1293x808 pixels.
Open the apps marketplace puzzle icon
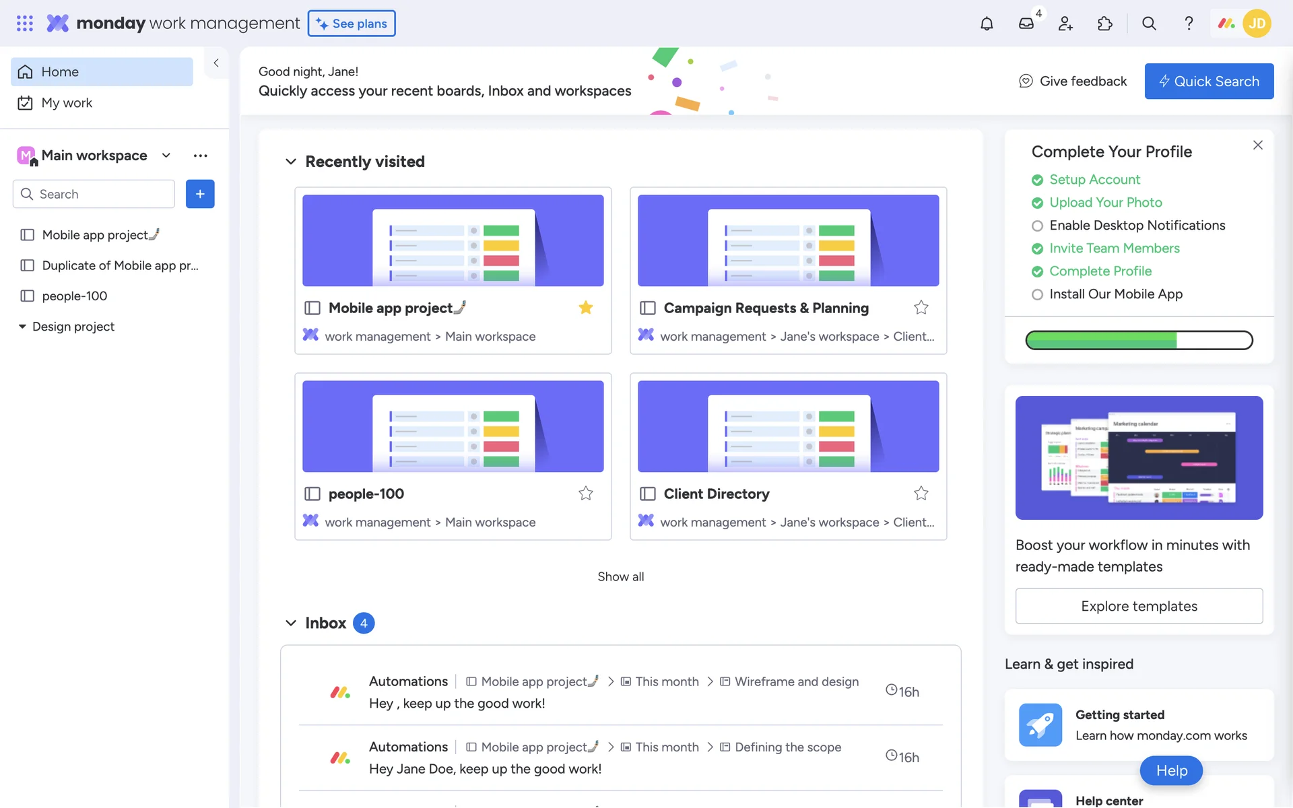tap(1105, 24)
